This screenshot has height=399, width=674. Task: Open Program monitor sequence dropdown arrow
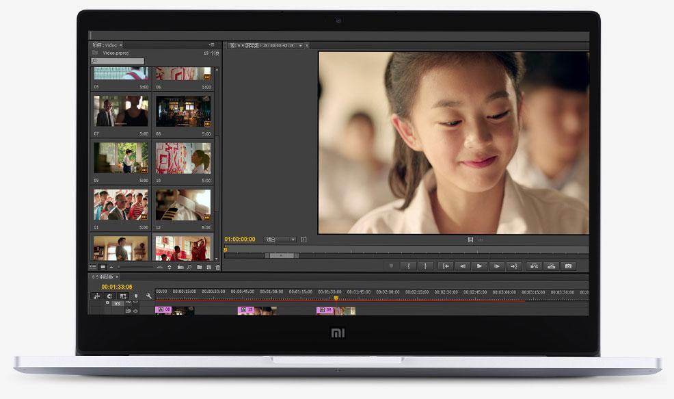pos(301,46)
